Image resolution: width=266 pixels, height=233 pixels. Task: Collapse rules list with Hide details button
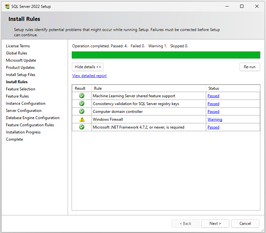(x=88, y=67)
